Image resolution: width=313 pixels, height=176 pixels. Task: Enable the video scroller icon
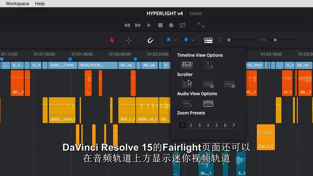pyautogui.click(x=187, y=84)
